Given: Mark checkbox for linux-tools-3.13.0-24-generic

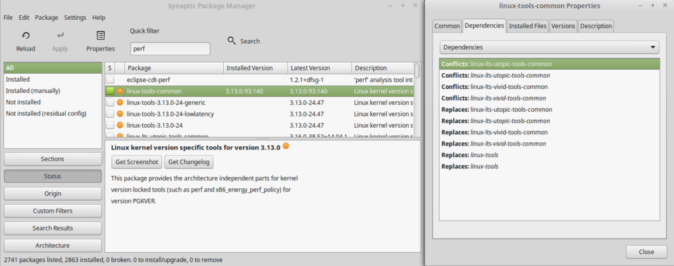Looking at the screenshot, I should pos(110,103).
